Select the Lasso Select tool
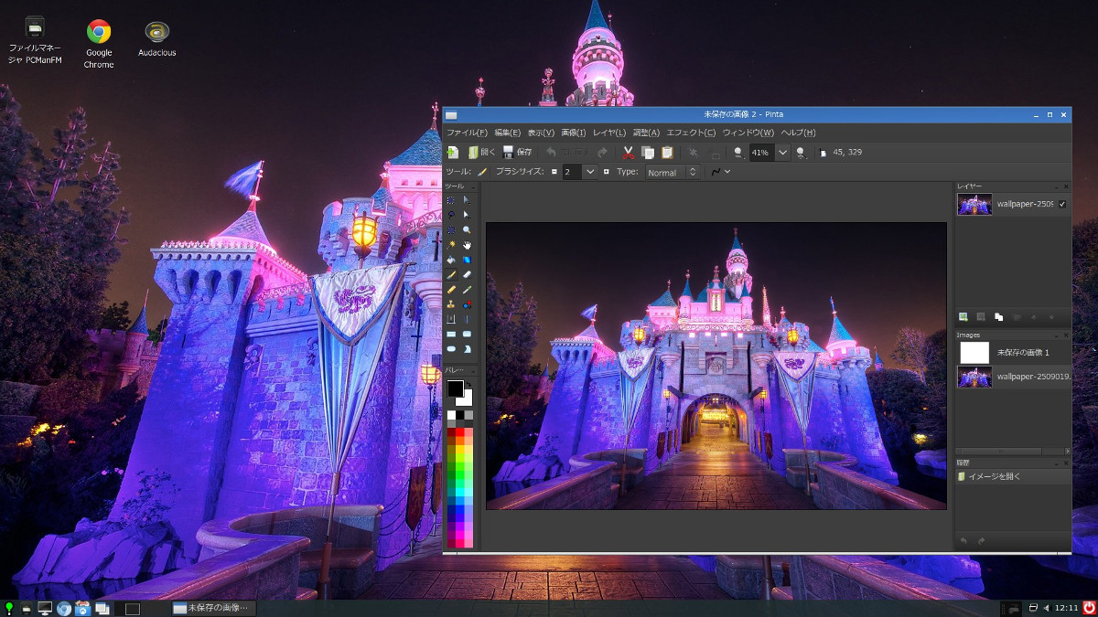The width and height of the screenshot is (1098, 617). (451, 215)
